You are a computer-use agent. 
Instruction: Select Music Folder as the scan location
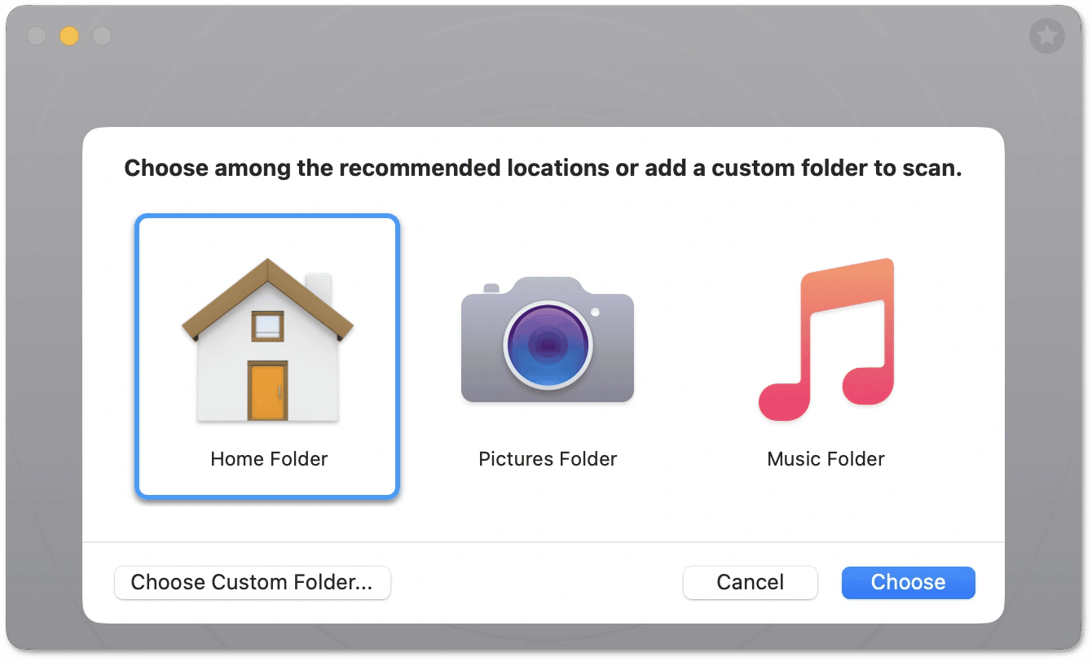826,356
